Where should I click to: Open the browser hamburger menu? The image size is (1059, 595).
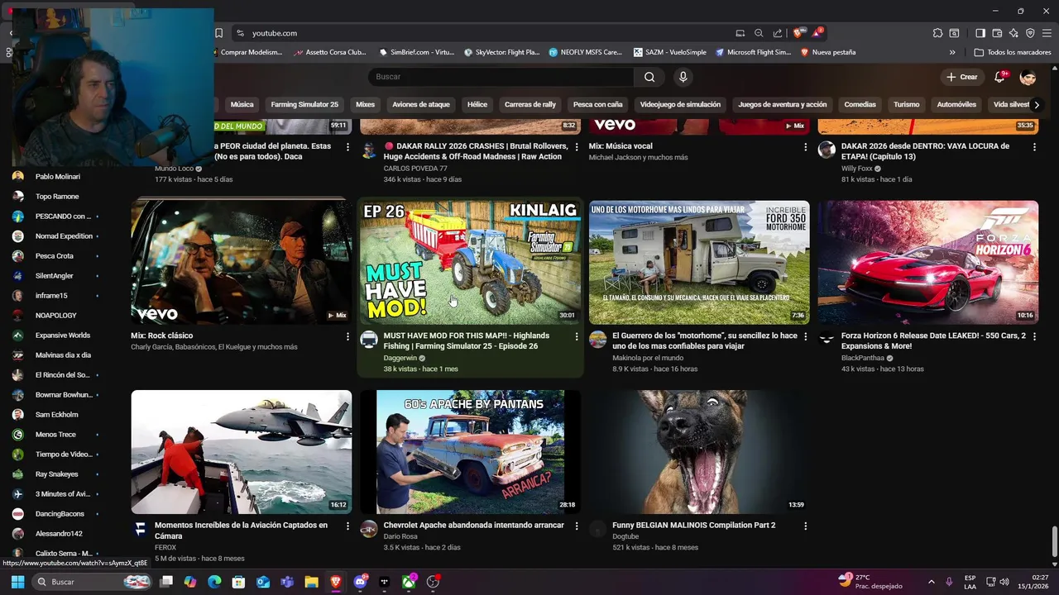(x=1047, y=33)
